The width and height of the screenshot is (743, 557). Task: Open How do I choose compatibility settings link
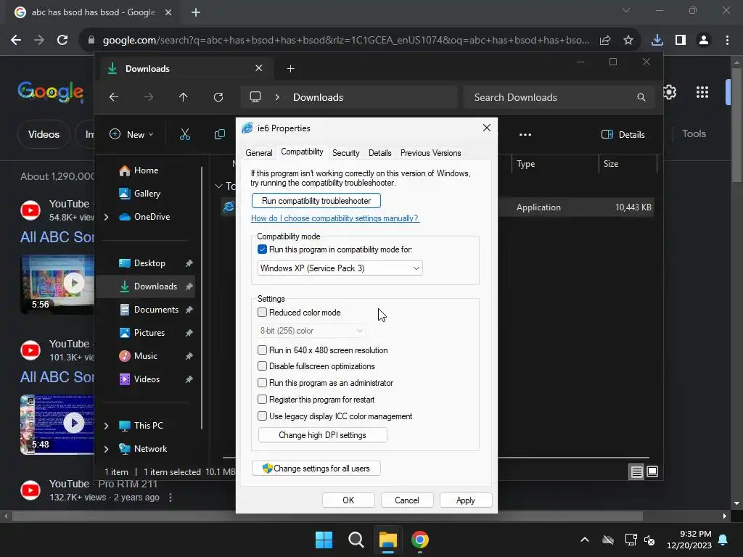pyautogui.click(x=334, y=218)
